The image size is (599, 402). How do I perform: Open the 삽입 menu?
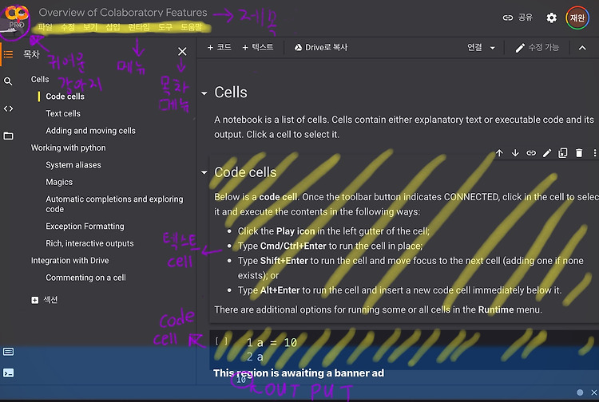(x=113, y=27)
